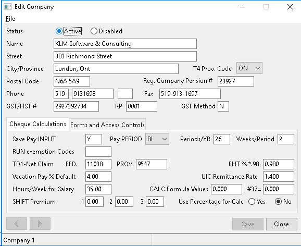Click the next record arrow button

click(x=40, y=224)
